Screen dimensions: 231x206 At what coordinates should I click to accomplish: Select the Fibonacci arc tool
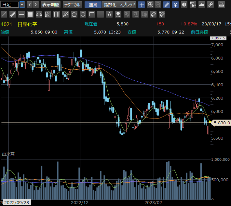pyautogui.click(x=39, y=14)
